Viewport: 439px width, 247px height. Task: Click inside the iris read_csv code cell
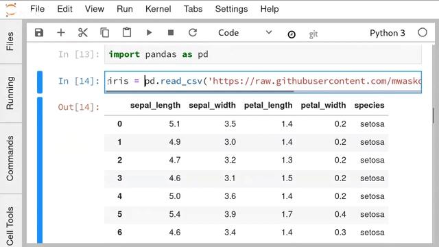(263, 81)
